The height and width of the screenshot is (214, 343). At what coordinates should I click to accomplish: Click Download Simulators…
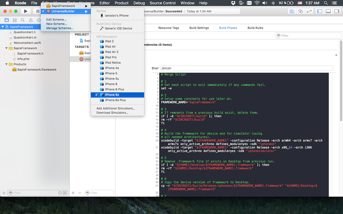point(118,113)
